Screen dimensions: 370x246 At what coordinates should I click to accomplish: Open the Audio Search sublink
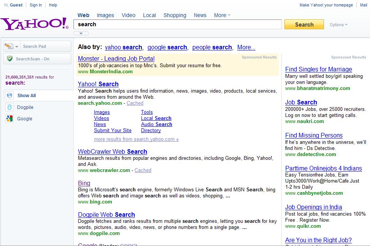pyautogui.click(x=156, y=125)
